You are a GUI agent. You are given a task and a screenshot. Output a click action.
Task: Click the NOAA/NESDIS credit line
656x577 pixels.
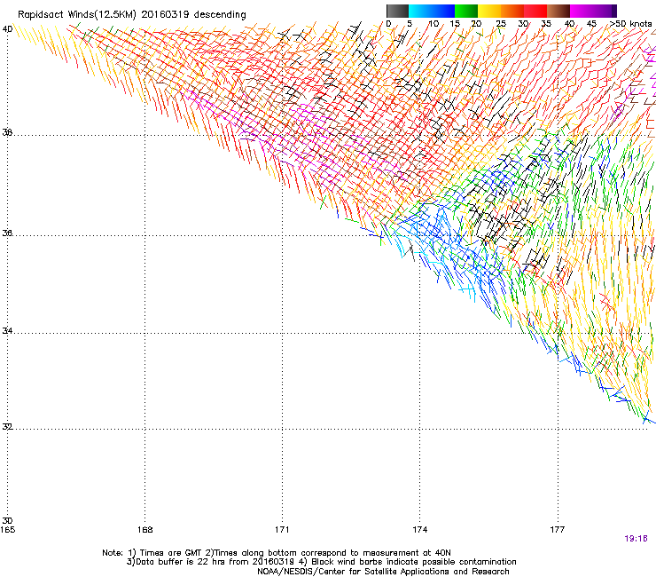tap(383, 572)
